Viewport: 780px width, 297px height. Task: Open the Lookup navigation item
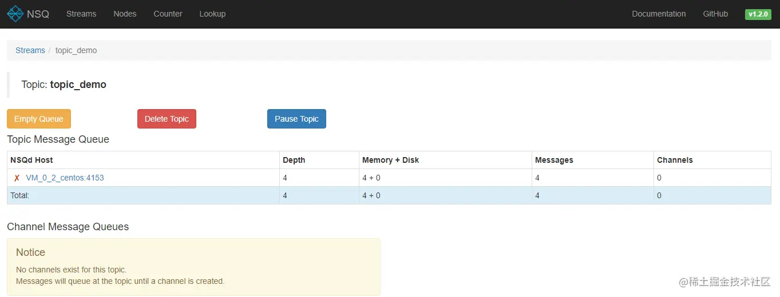[x=212, y=14]
